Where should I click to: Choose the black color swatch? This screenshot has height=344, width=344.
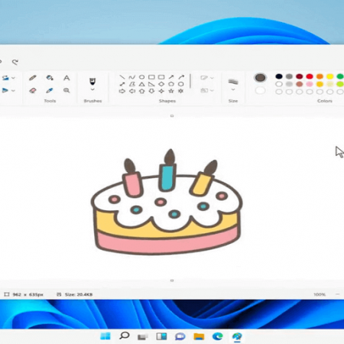279,76
